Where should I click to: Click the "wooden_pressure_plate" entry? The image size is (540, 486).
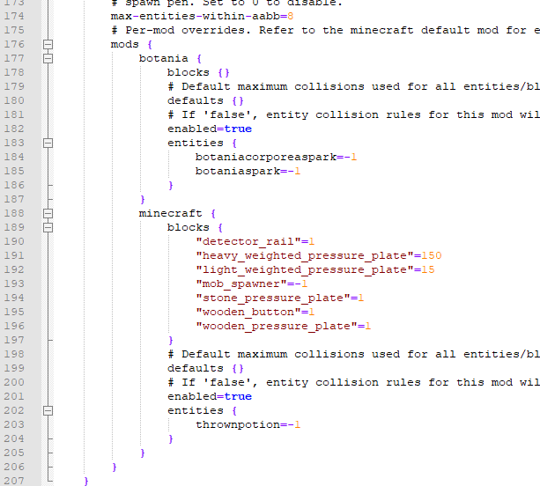(283, 327)
